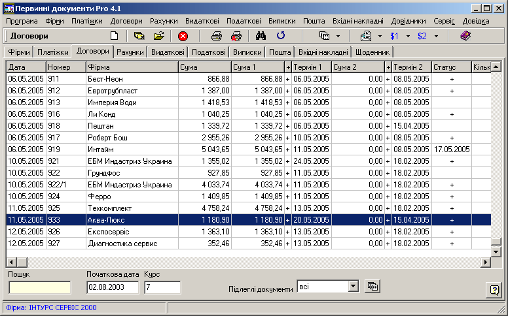Expand the dropdown arrow beside $1

[408, 36]
